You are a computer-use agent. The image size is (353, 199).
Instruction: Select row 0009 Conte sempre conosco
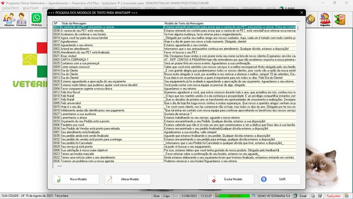click(x=174, y=67)
